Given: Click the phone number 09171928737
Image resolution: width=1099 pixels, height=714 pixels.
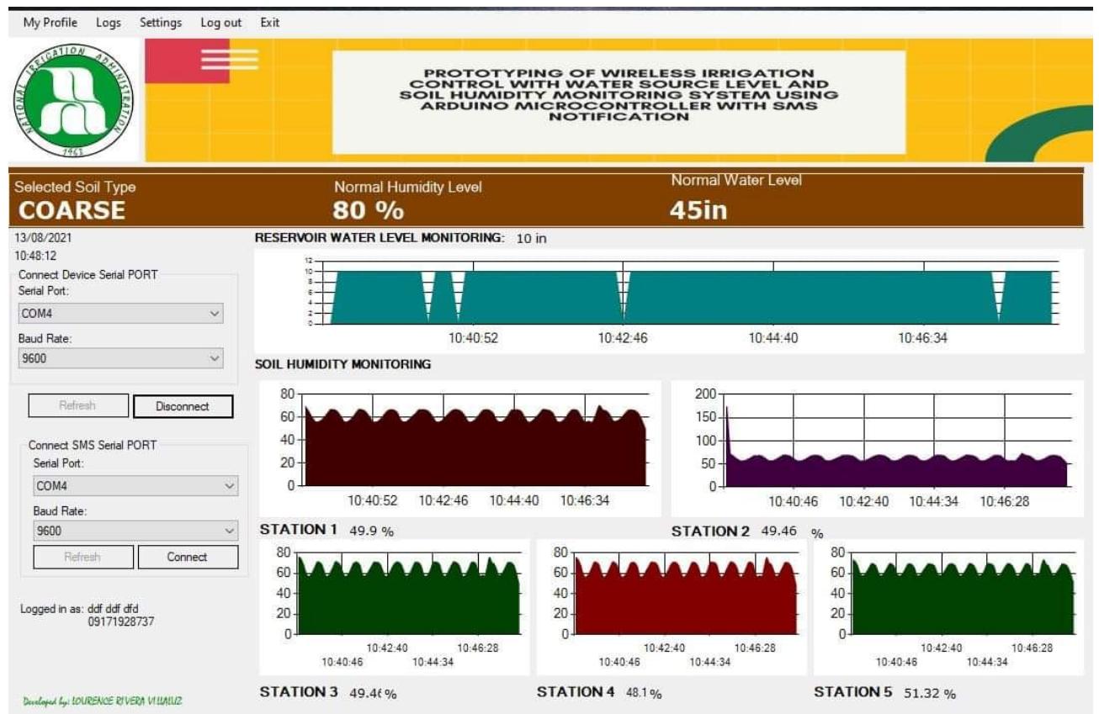Looking at the screenshot, I should click(x=121, y=622).
